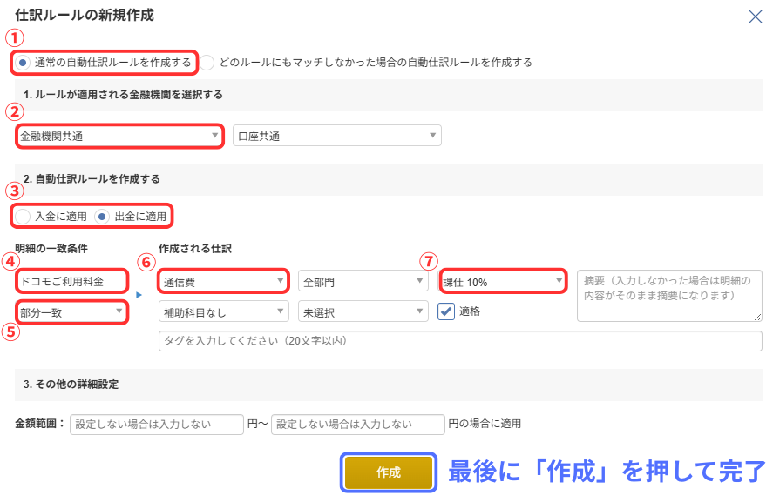Select どのルールにもマッチしなかった場合 radio option
The width and height of the screenshot is (773, 502).
click(x=207, y=63)
